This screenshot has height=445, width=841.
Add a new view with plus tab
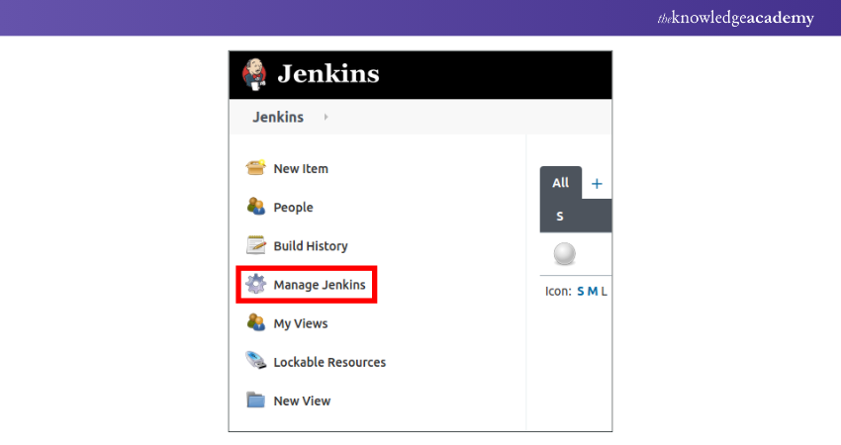(597, 183)
